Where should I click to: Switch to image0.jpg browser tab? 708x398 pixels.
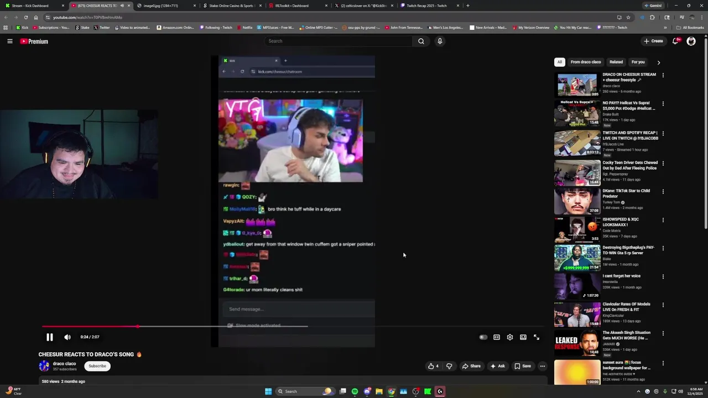click(x=165, y=6)
